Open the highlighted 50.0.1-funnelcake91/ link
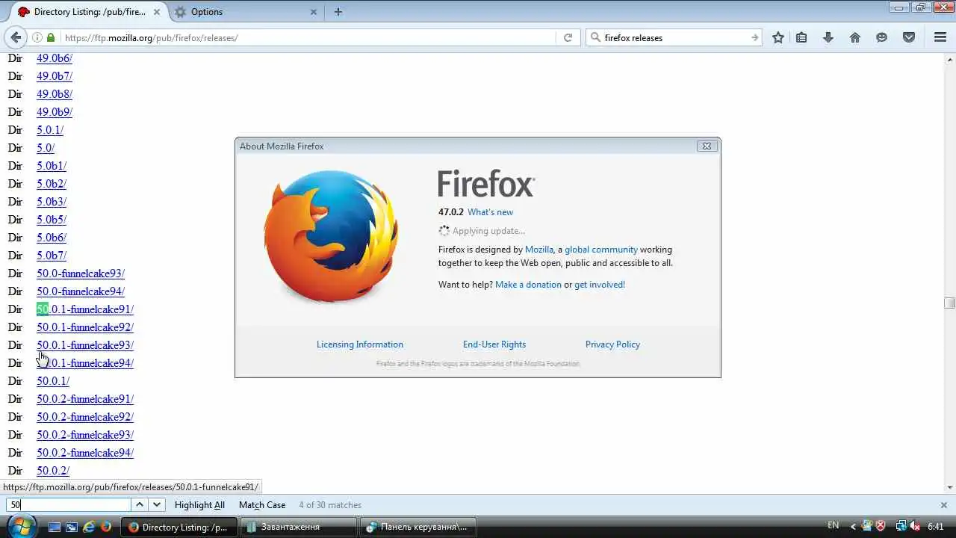 click(x=85, y=309)
